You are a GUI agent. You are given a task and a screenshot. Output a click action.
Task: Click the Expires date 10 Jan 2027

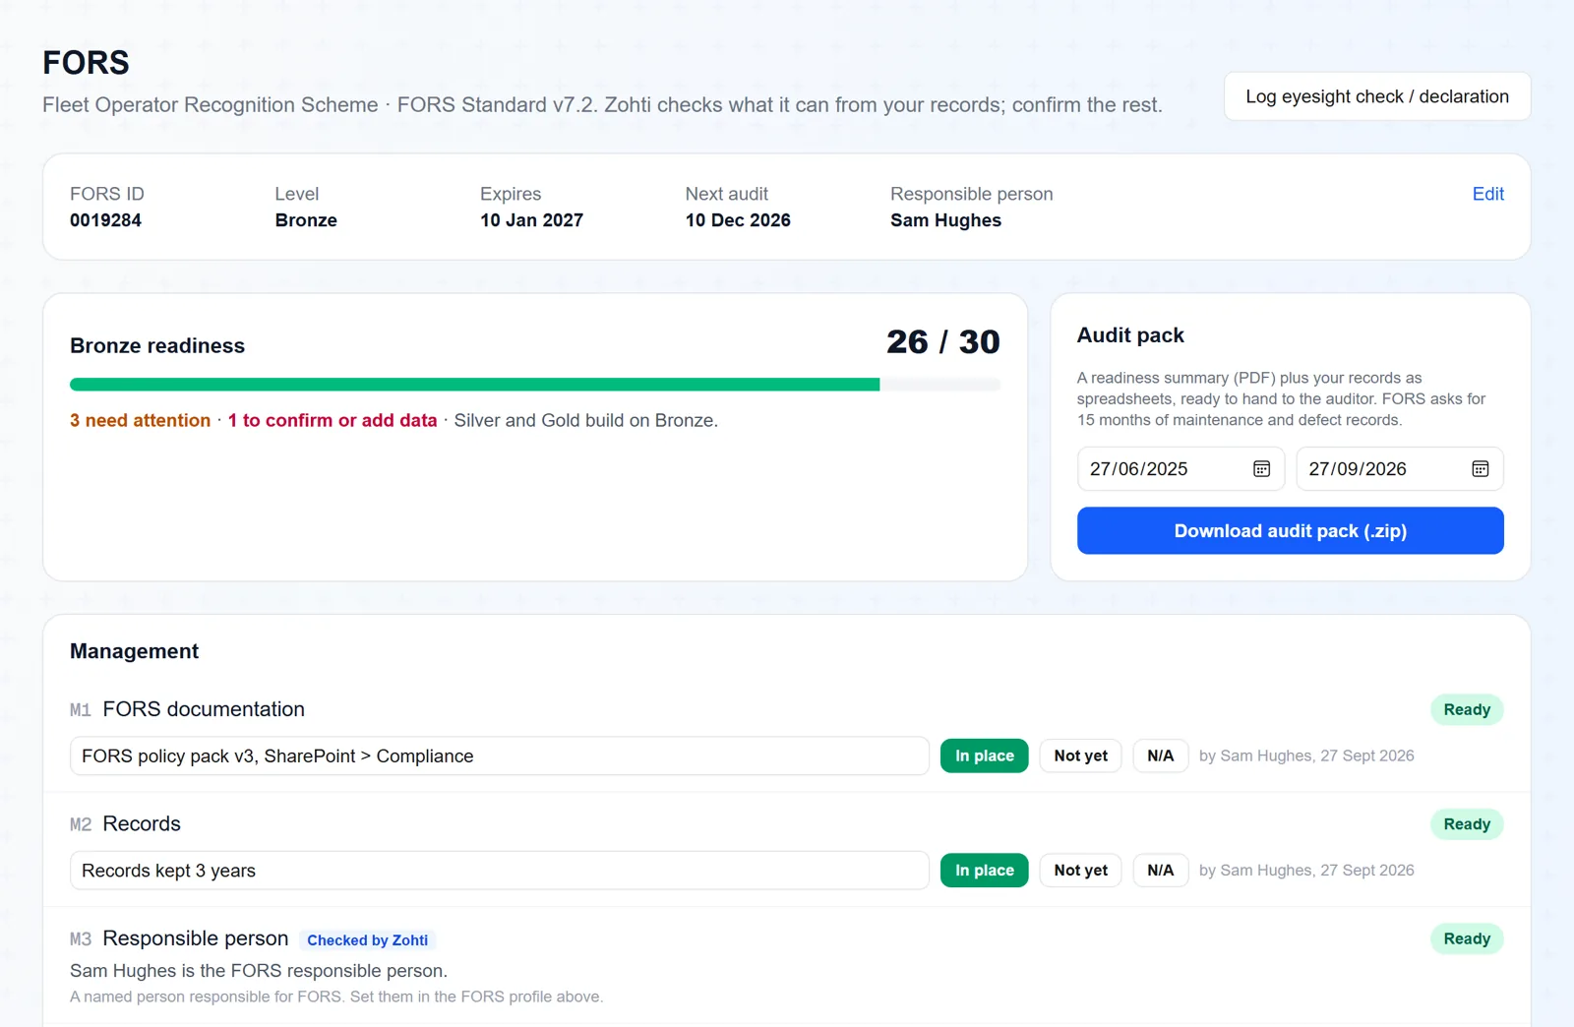[531, 220]
